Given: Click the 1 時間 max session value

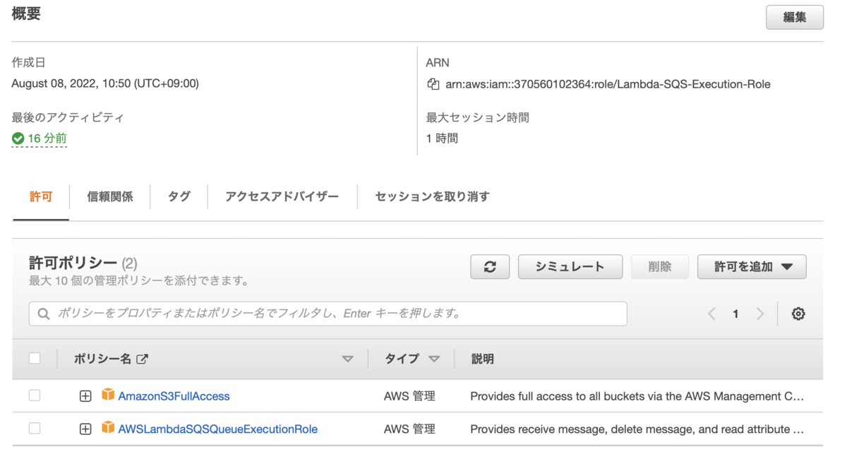Looking at the screenshot, I should tap(442, 138).
